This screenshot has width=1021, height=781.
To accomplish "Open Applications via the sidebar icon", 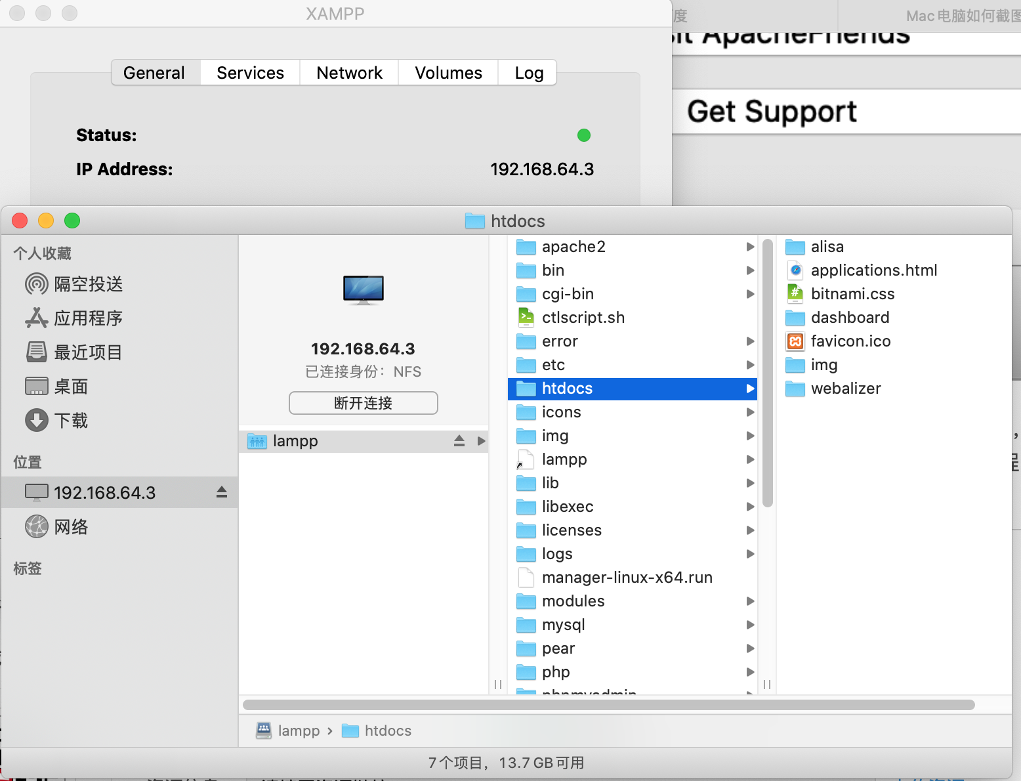I will (37, 318).
